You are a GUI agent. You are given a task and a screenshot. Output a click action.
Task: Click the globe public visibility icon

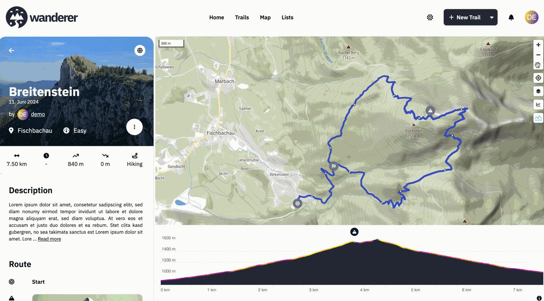point(140,51)
